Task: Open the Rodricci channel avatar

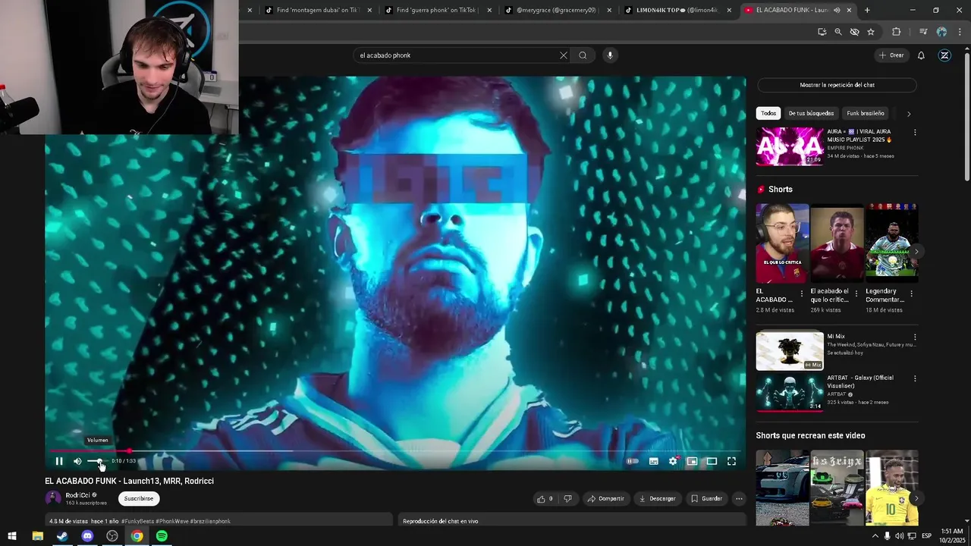Action: pyautogui.click(x=53, y=498)
